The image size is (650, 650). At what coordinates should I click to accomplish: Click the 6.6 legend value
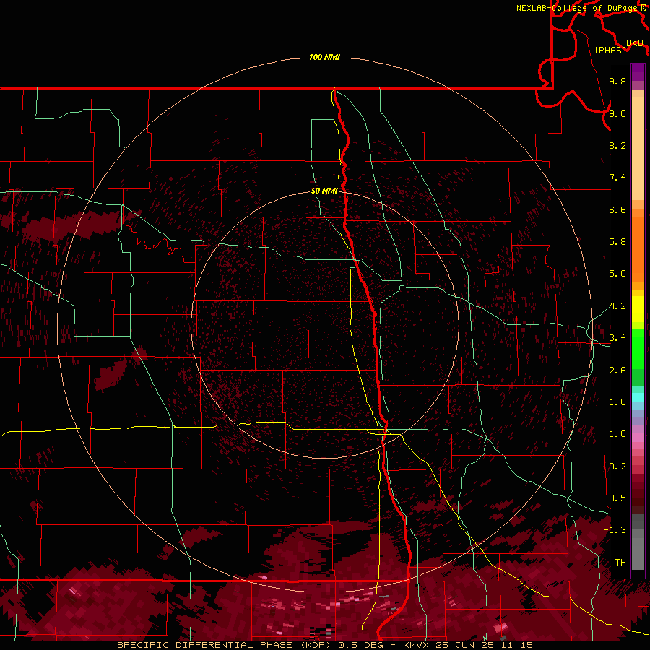click(617, 209)
